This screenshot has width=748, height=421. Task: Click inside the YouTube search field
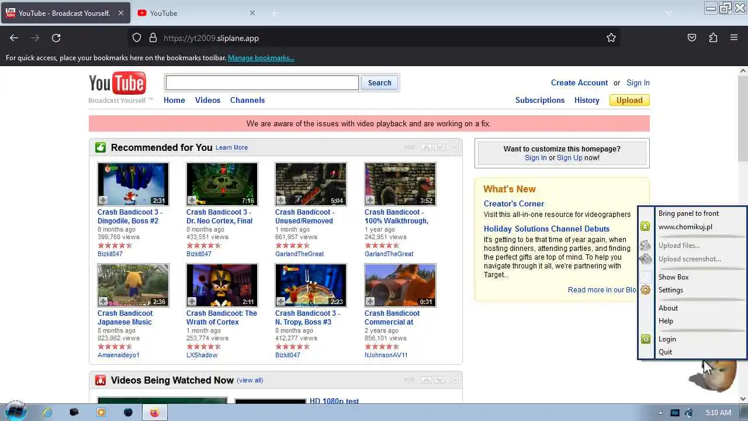click(x=262, y=83)
